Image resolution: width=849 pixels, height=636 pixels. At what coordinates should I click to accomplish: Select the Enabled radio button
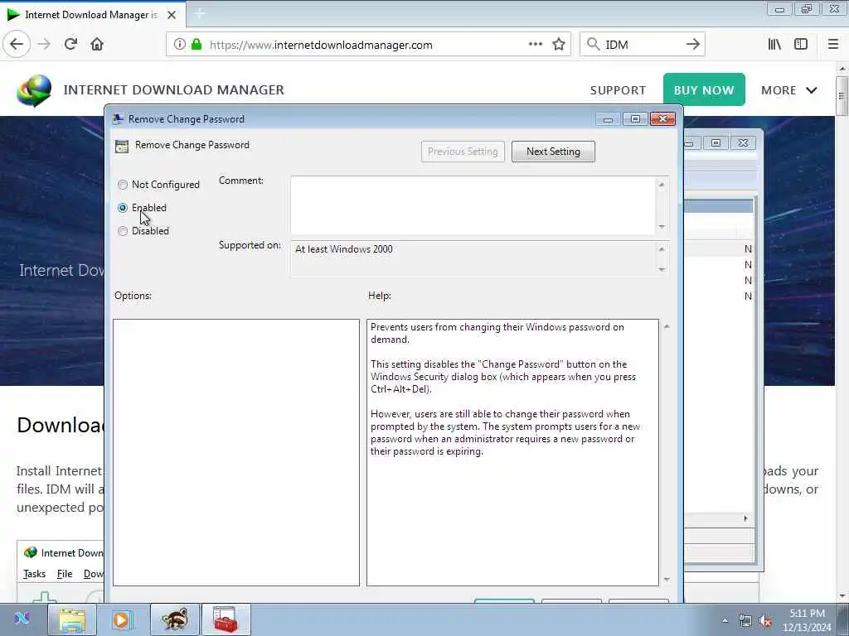click(x=123, y=208)
